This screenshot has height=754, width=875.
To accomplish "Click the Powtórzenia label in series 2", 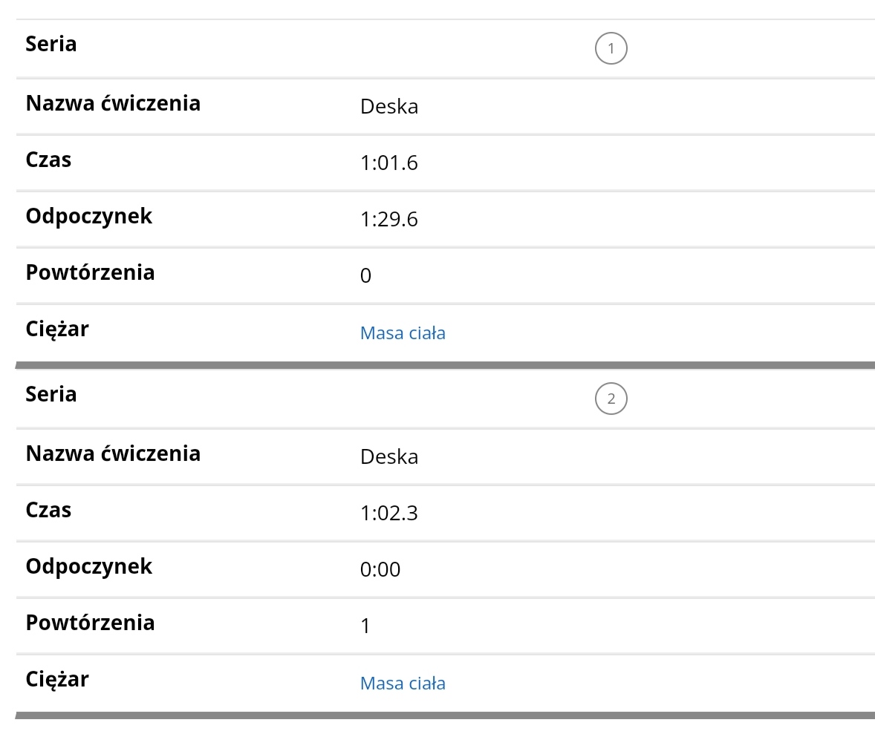I will 90,623.
